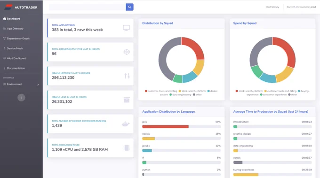
Task: Click the Average Time to Production by Squad heading
Action: click(271, 112)
